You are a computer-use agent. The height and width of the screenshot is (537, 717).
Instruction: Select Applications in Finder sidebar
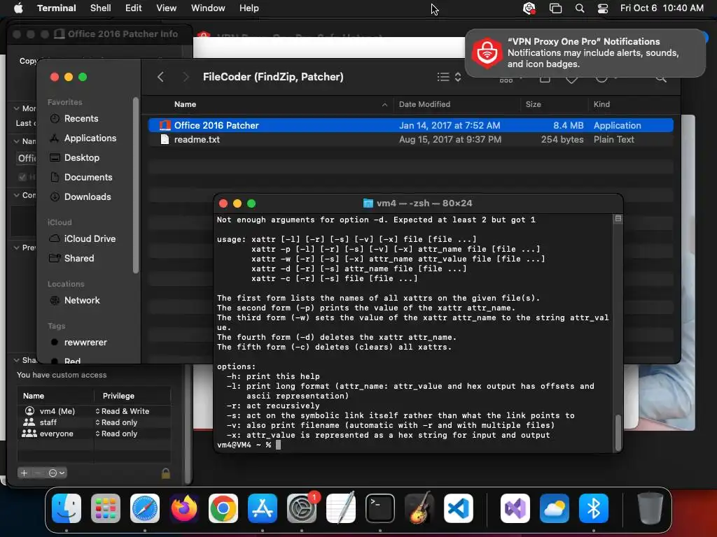pyautogui.click(x=90, y=138)
